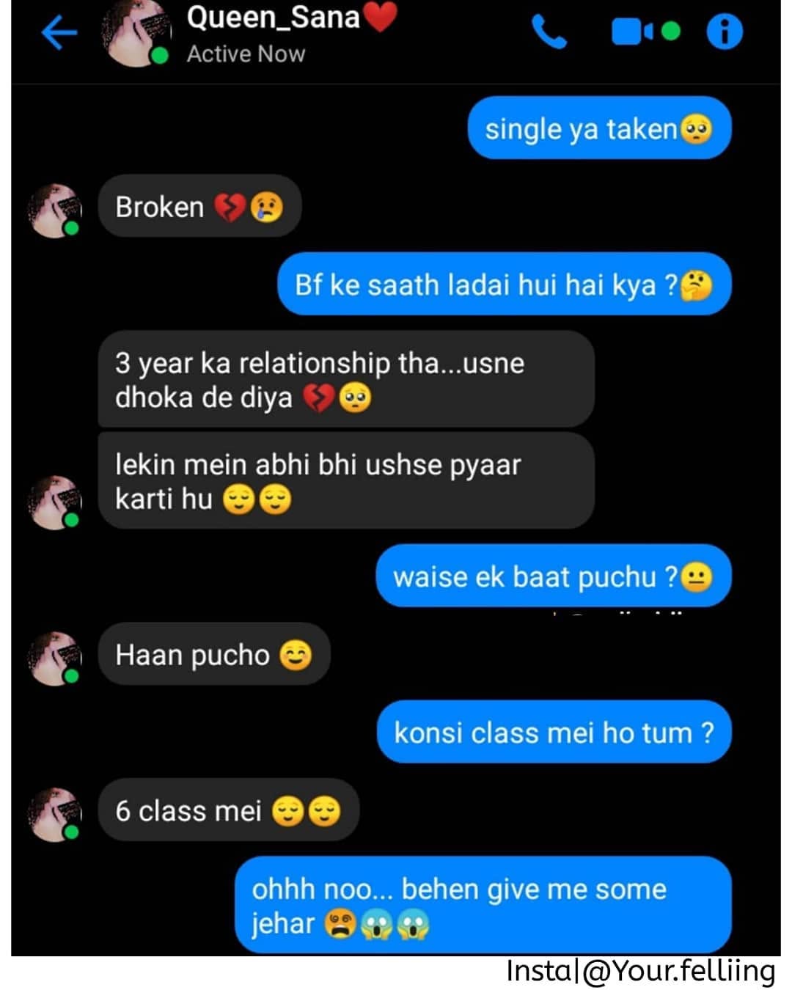
Task: Go back using the blue arrow
Action: 59,32
